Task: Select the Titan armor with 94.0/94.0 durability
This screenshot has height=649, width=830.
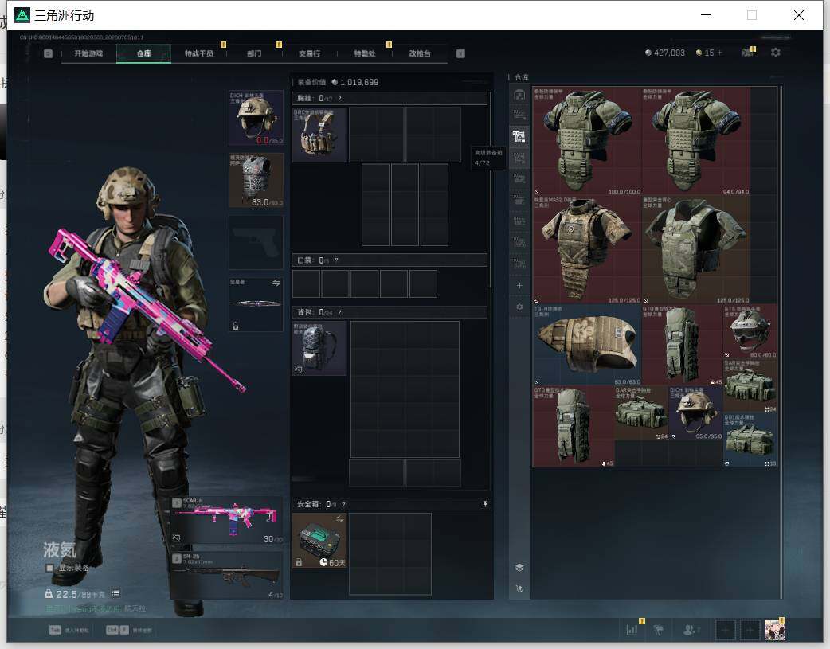Action: pyautogui.click(x=695, y=141)
